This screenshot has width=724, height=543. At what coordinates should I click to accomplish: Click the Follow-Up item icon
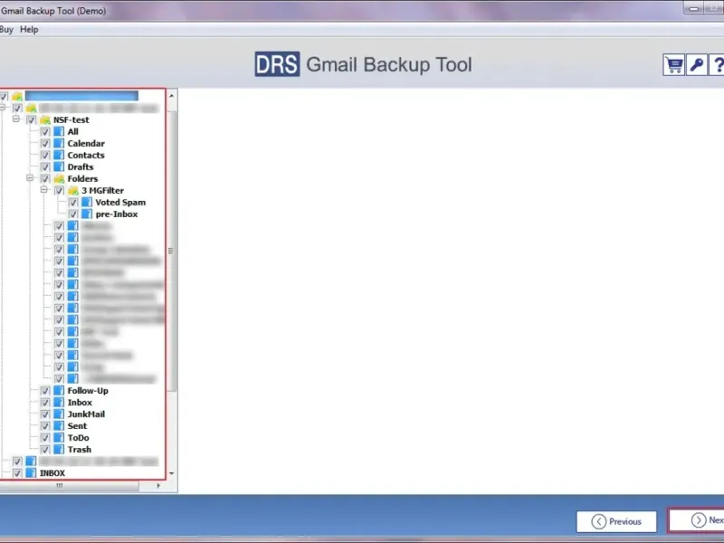click(x=59, y=391)
